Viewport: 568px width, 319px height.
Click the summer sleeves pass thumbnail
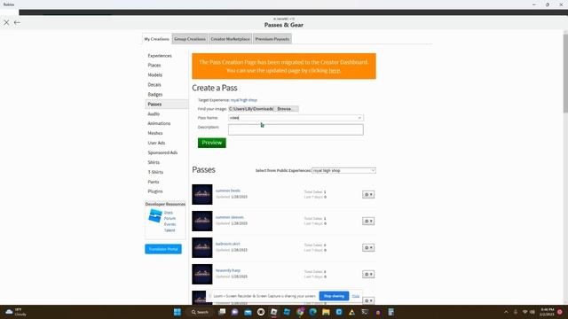[202, 221]
